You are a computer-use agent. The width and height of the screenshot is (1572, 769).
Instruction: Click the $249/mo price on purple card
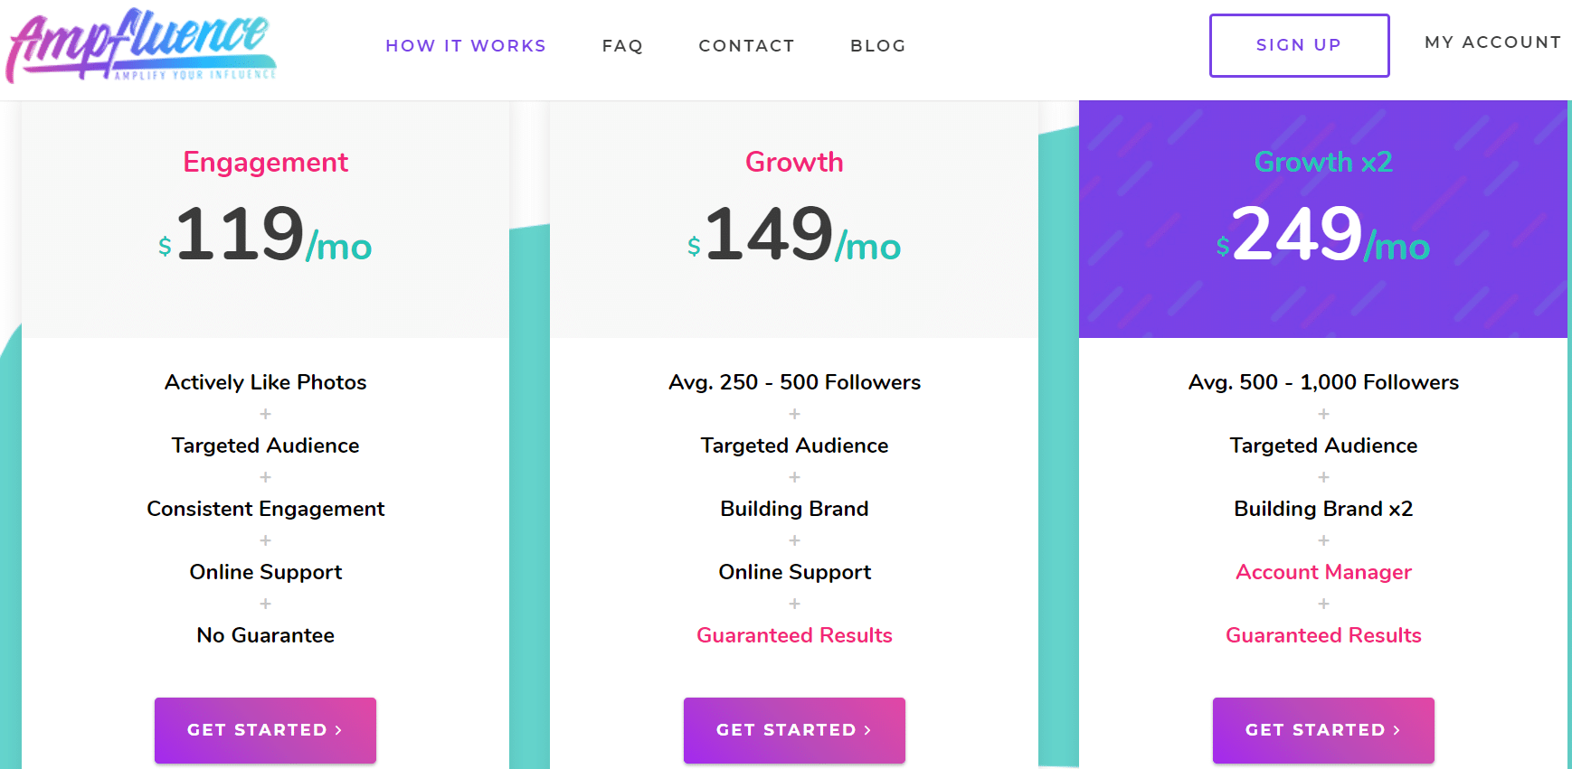[x=1323, y=234]
